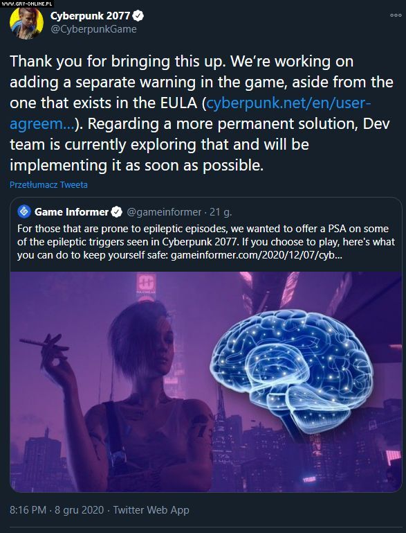The width and height of the screenshot is (406, 533).
Task: Open the Game Informer display name
Action: [71, 212]
